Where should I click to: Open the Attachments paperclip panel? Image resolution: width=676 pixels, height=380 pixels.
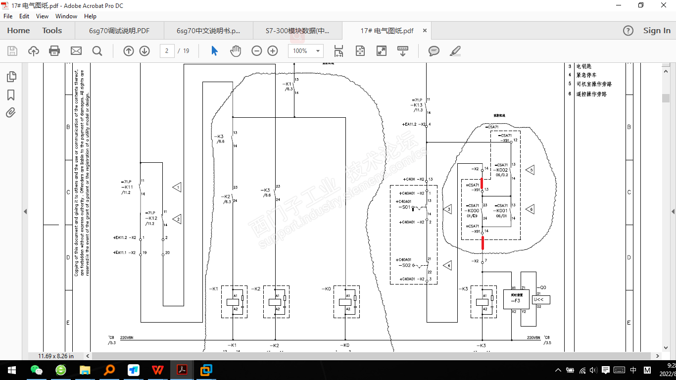[11, 113]
